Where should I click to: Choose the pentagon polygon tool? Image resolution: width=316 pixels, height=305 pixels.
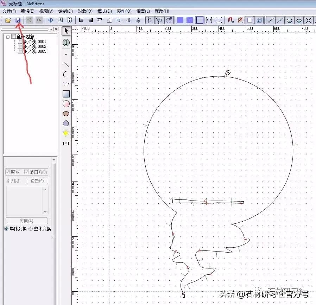point(66,123)
